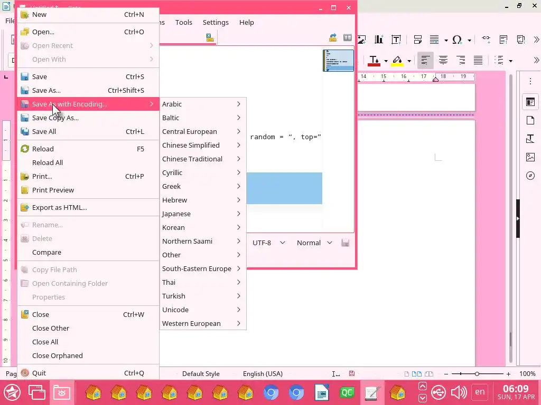Click the QC application icon in taskbar
Screen dimensions: 541x405
(347, 392)
